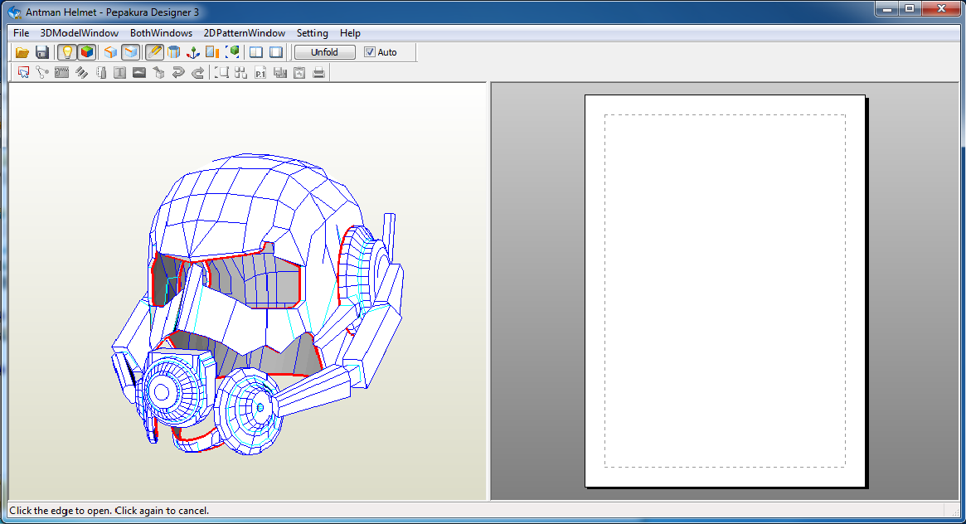Click the clipboard icon in the second toolbar
Screen dimensions: 966x524
click(299, 73)
